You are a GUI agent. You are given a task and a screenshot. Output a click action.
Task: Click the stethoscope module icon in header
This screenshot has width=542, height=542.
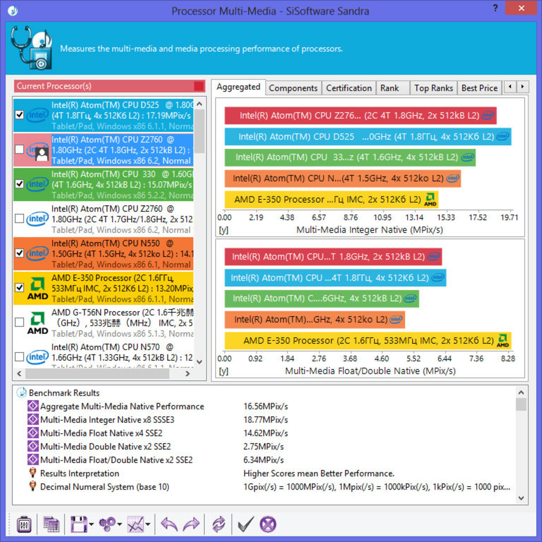click(x=32, y=48)
